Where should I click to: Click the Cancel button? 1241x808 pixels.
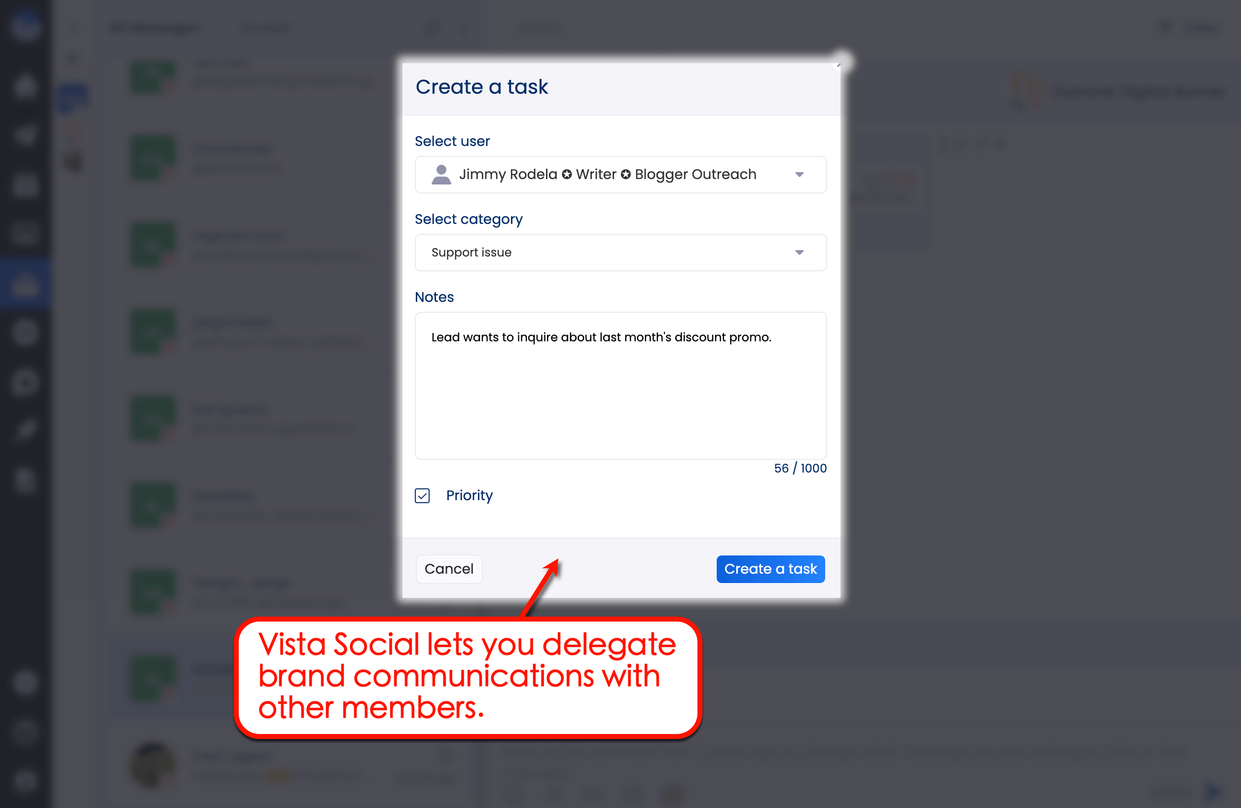pos(449,569)
